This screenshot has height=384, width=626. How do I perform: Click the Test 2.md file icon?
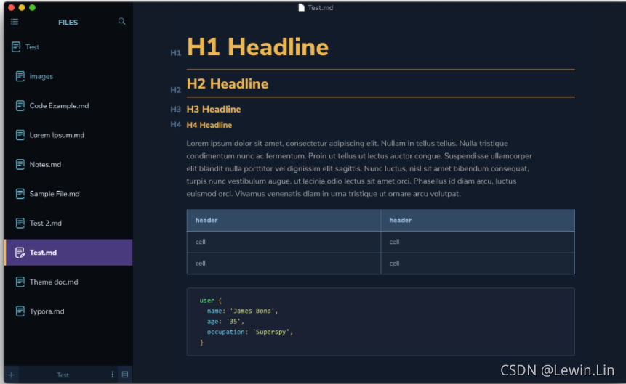20,223
